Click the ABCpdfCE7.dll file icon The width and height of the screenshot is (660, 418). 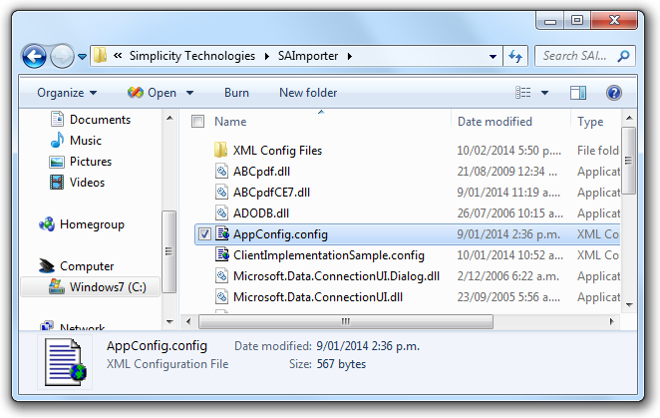pos(221,193)
